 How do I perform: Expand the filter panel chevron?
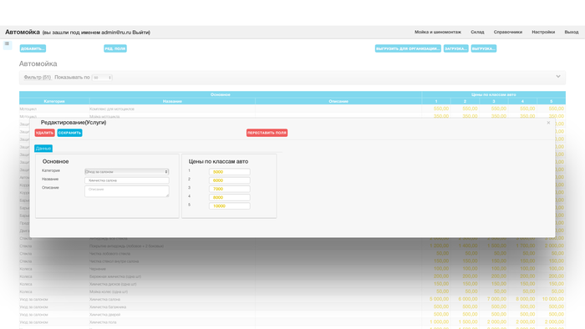pos(558,76)
